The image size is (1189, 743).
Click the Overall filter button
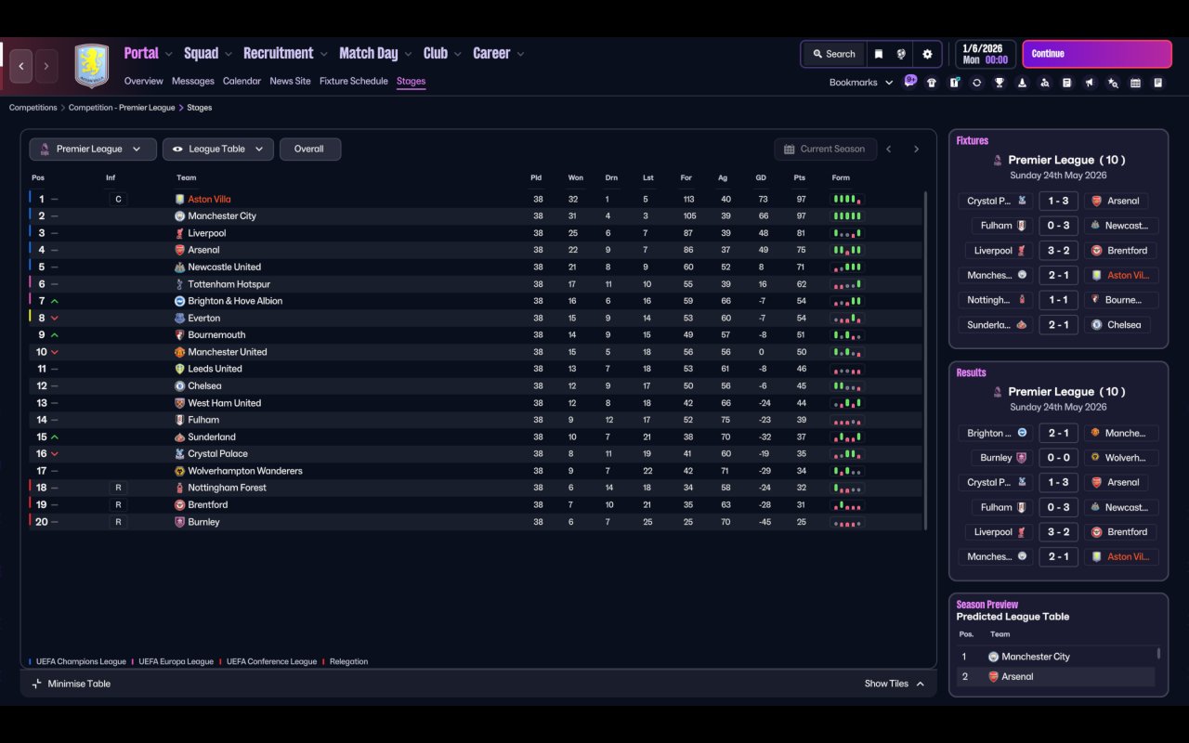[x=309, y=149]
